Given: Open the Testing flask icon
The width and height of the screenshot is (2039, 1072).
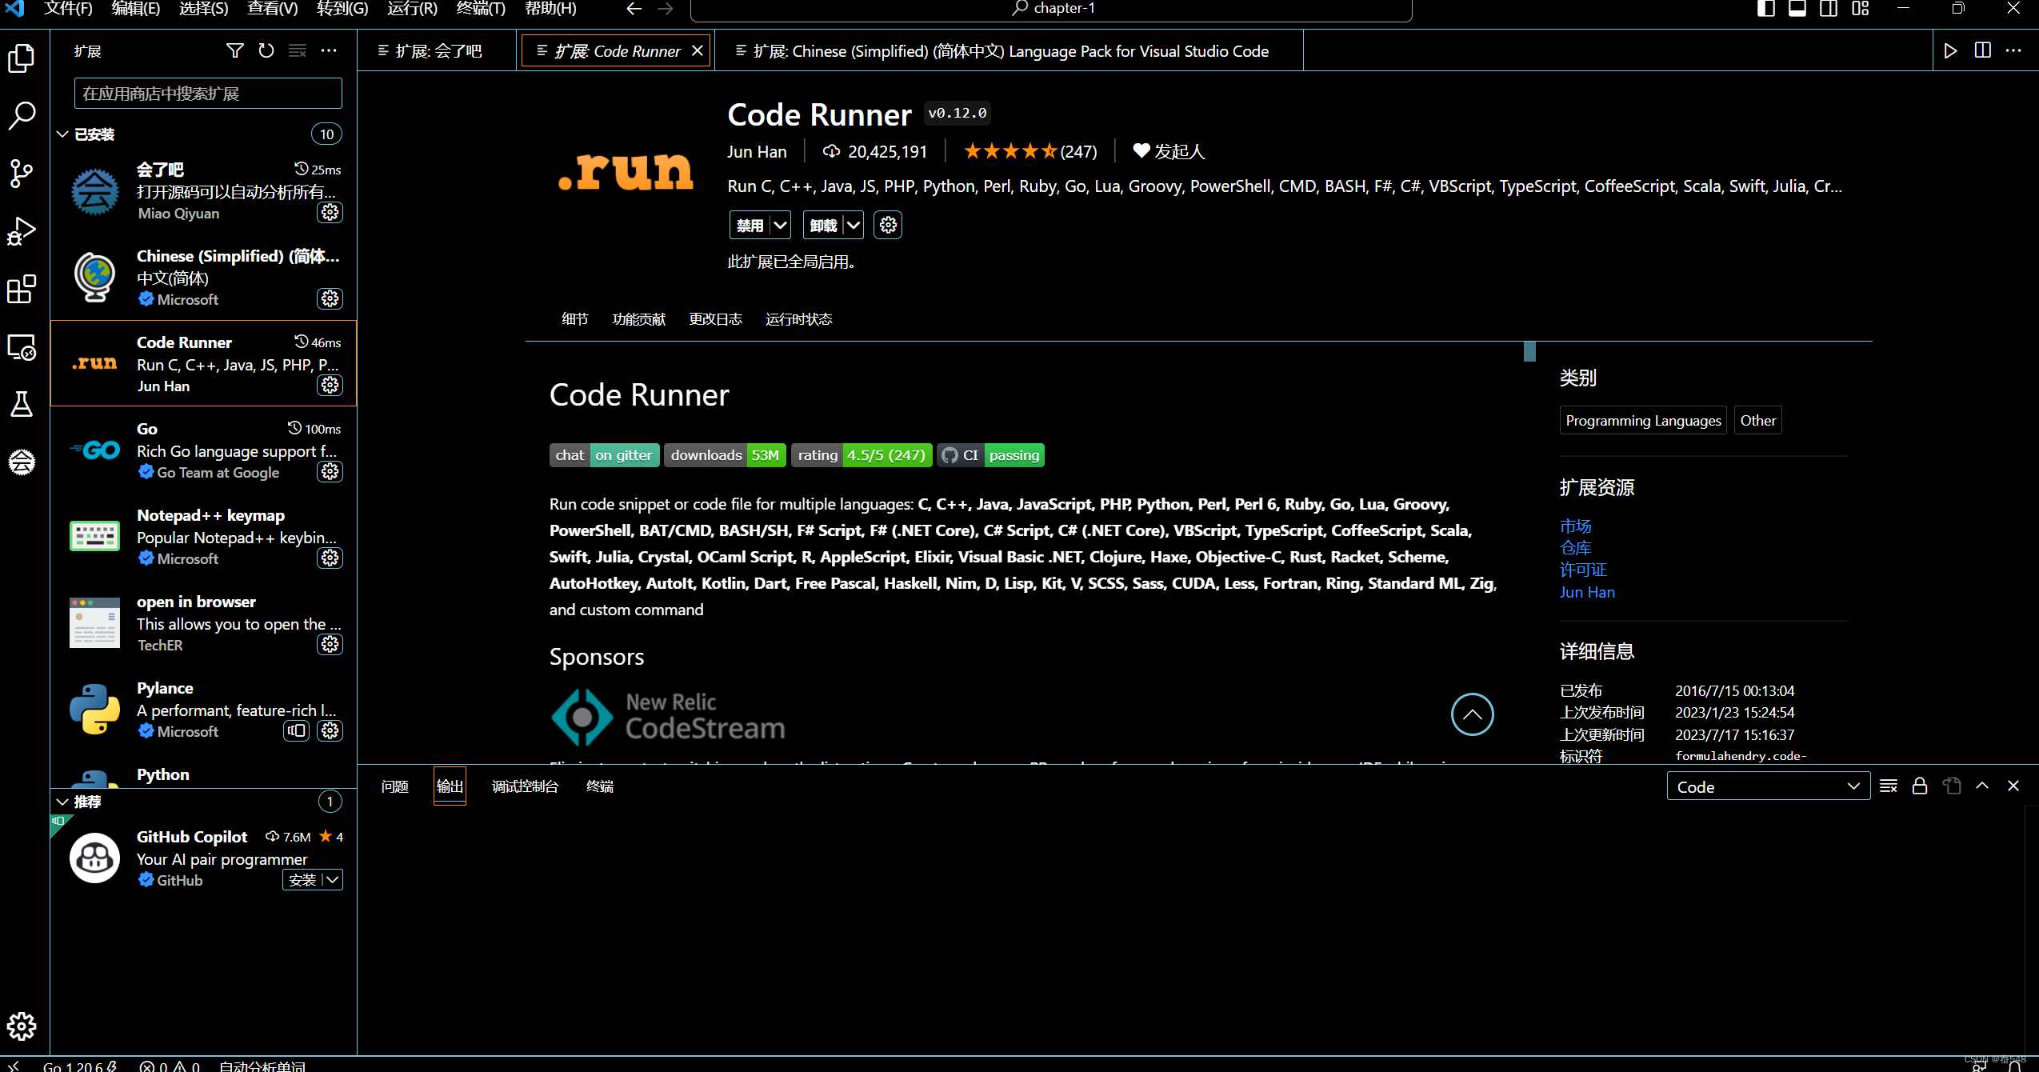Looking at the screenshot, I should (x=22, y=404).
